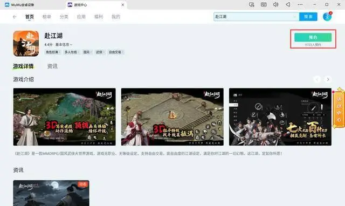This screenshot has width=345, height=206.
Task: Select the 角色扮演 tag
Action: coord(53,52)
